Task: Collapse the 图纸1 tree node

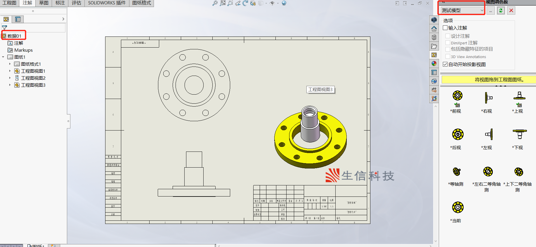Action: coord(3,57)
